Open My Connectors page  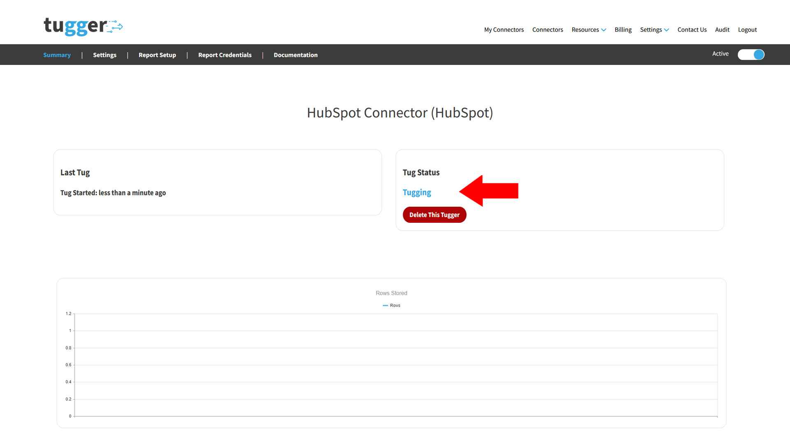point(504,30)
